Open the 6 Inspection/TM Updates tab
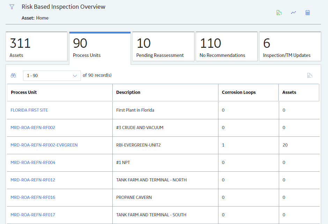 click(x=290, y=46)
